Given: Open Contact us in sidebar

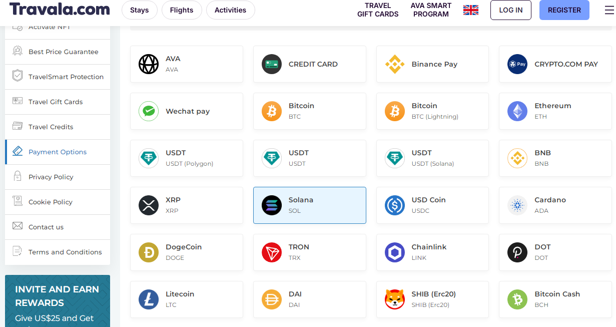Looking at the screenshot, I should (x=58, y=227).
